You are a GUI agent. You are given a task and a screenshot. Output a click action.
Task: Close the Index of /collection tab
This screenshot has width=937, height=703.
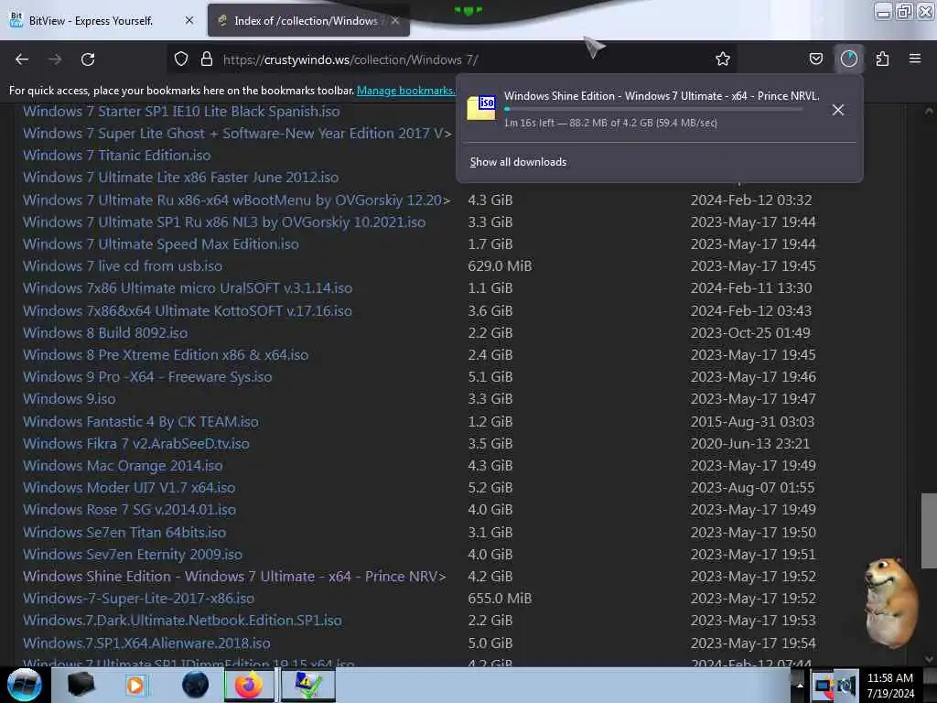[x=395, y=20]
